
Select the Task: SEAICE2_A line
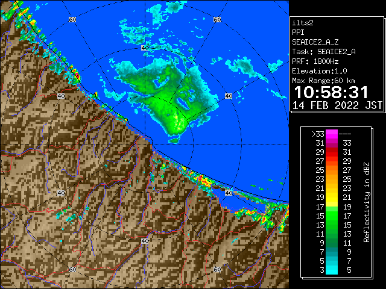324,52
